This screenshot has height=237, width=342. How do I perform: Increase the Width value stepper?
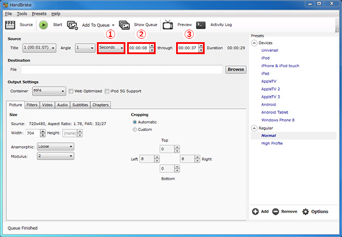coord(43,131)
